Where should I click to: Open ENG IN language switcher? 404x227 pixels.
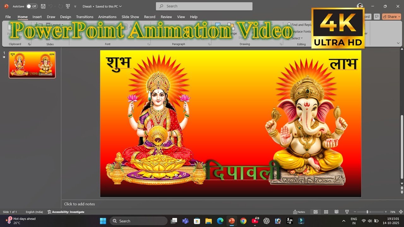click(354, 221)
